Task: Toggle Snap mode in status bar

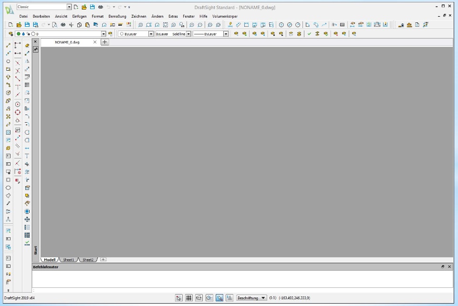Action: pyautogui.click(x=179, y=298)
